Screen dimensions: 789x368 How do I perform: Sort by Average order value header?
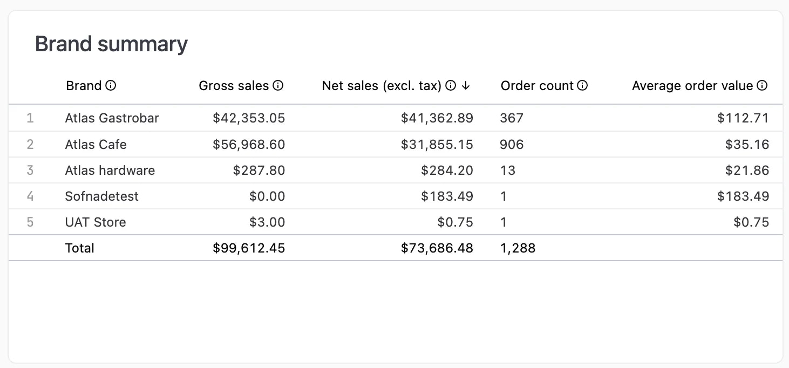tap(696, 85)
